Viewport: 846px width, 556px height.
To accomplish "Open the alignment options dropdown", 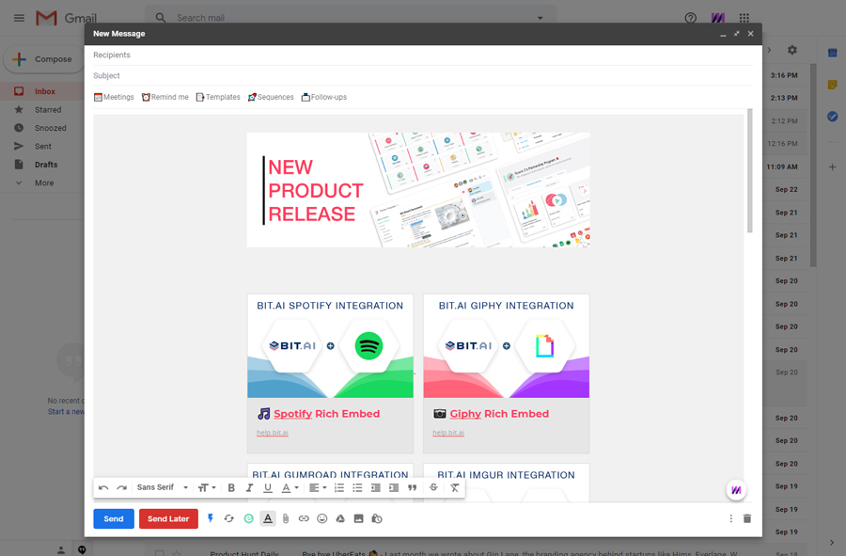I will 317,488.
